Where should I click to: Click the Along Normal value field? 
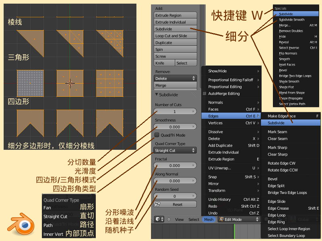175,181
